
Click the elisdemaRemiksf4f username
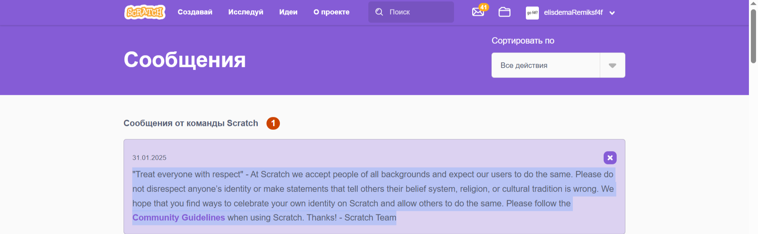coord(573,13)
